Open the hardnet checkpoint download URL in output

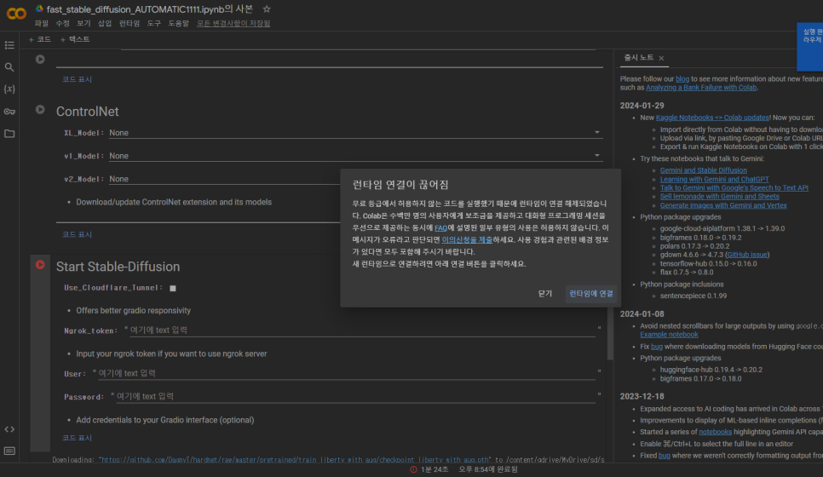295,460
